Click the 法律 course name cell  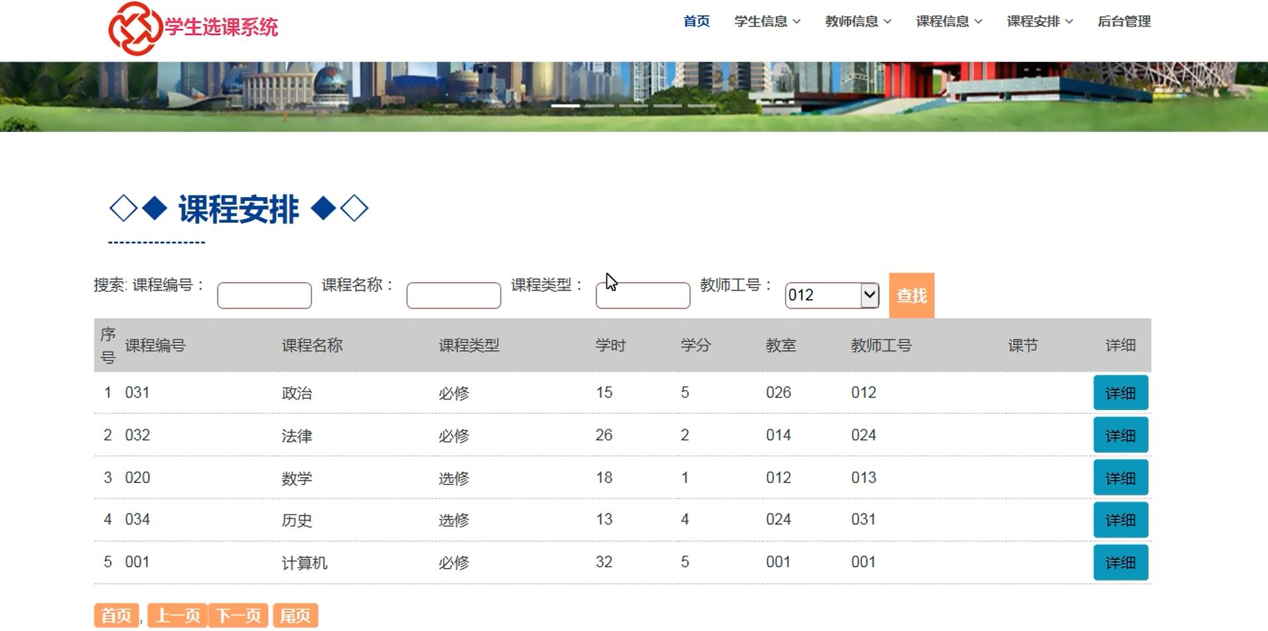[297, 435]
